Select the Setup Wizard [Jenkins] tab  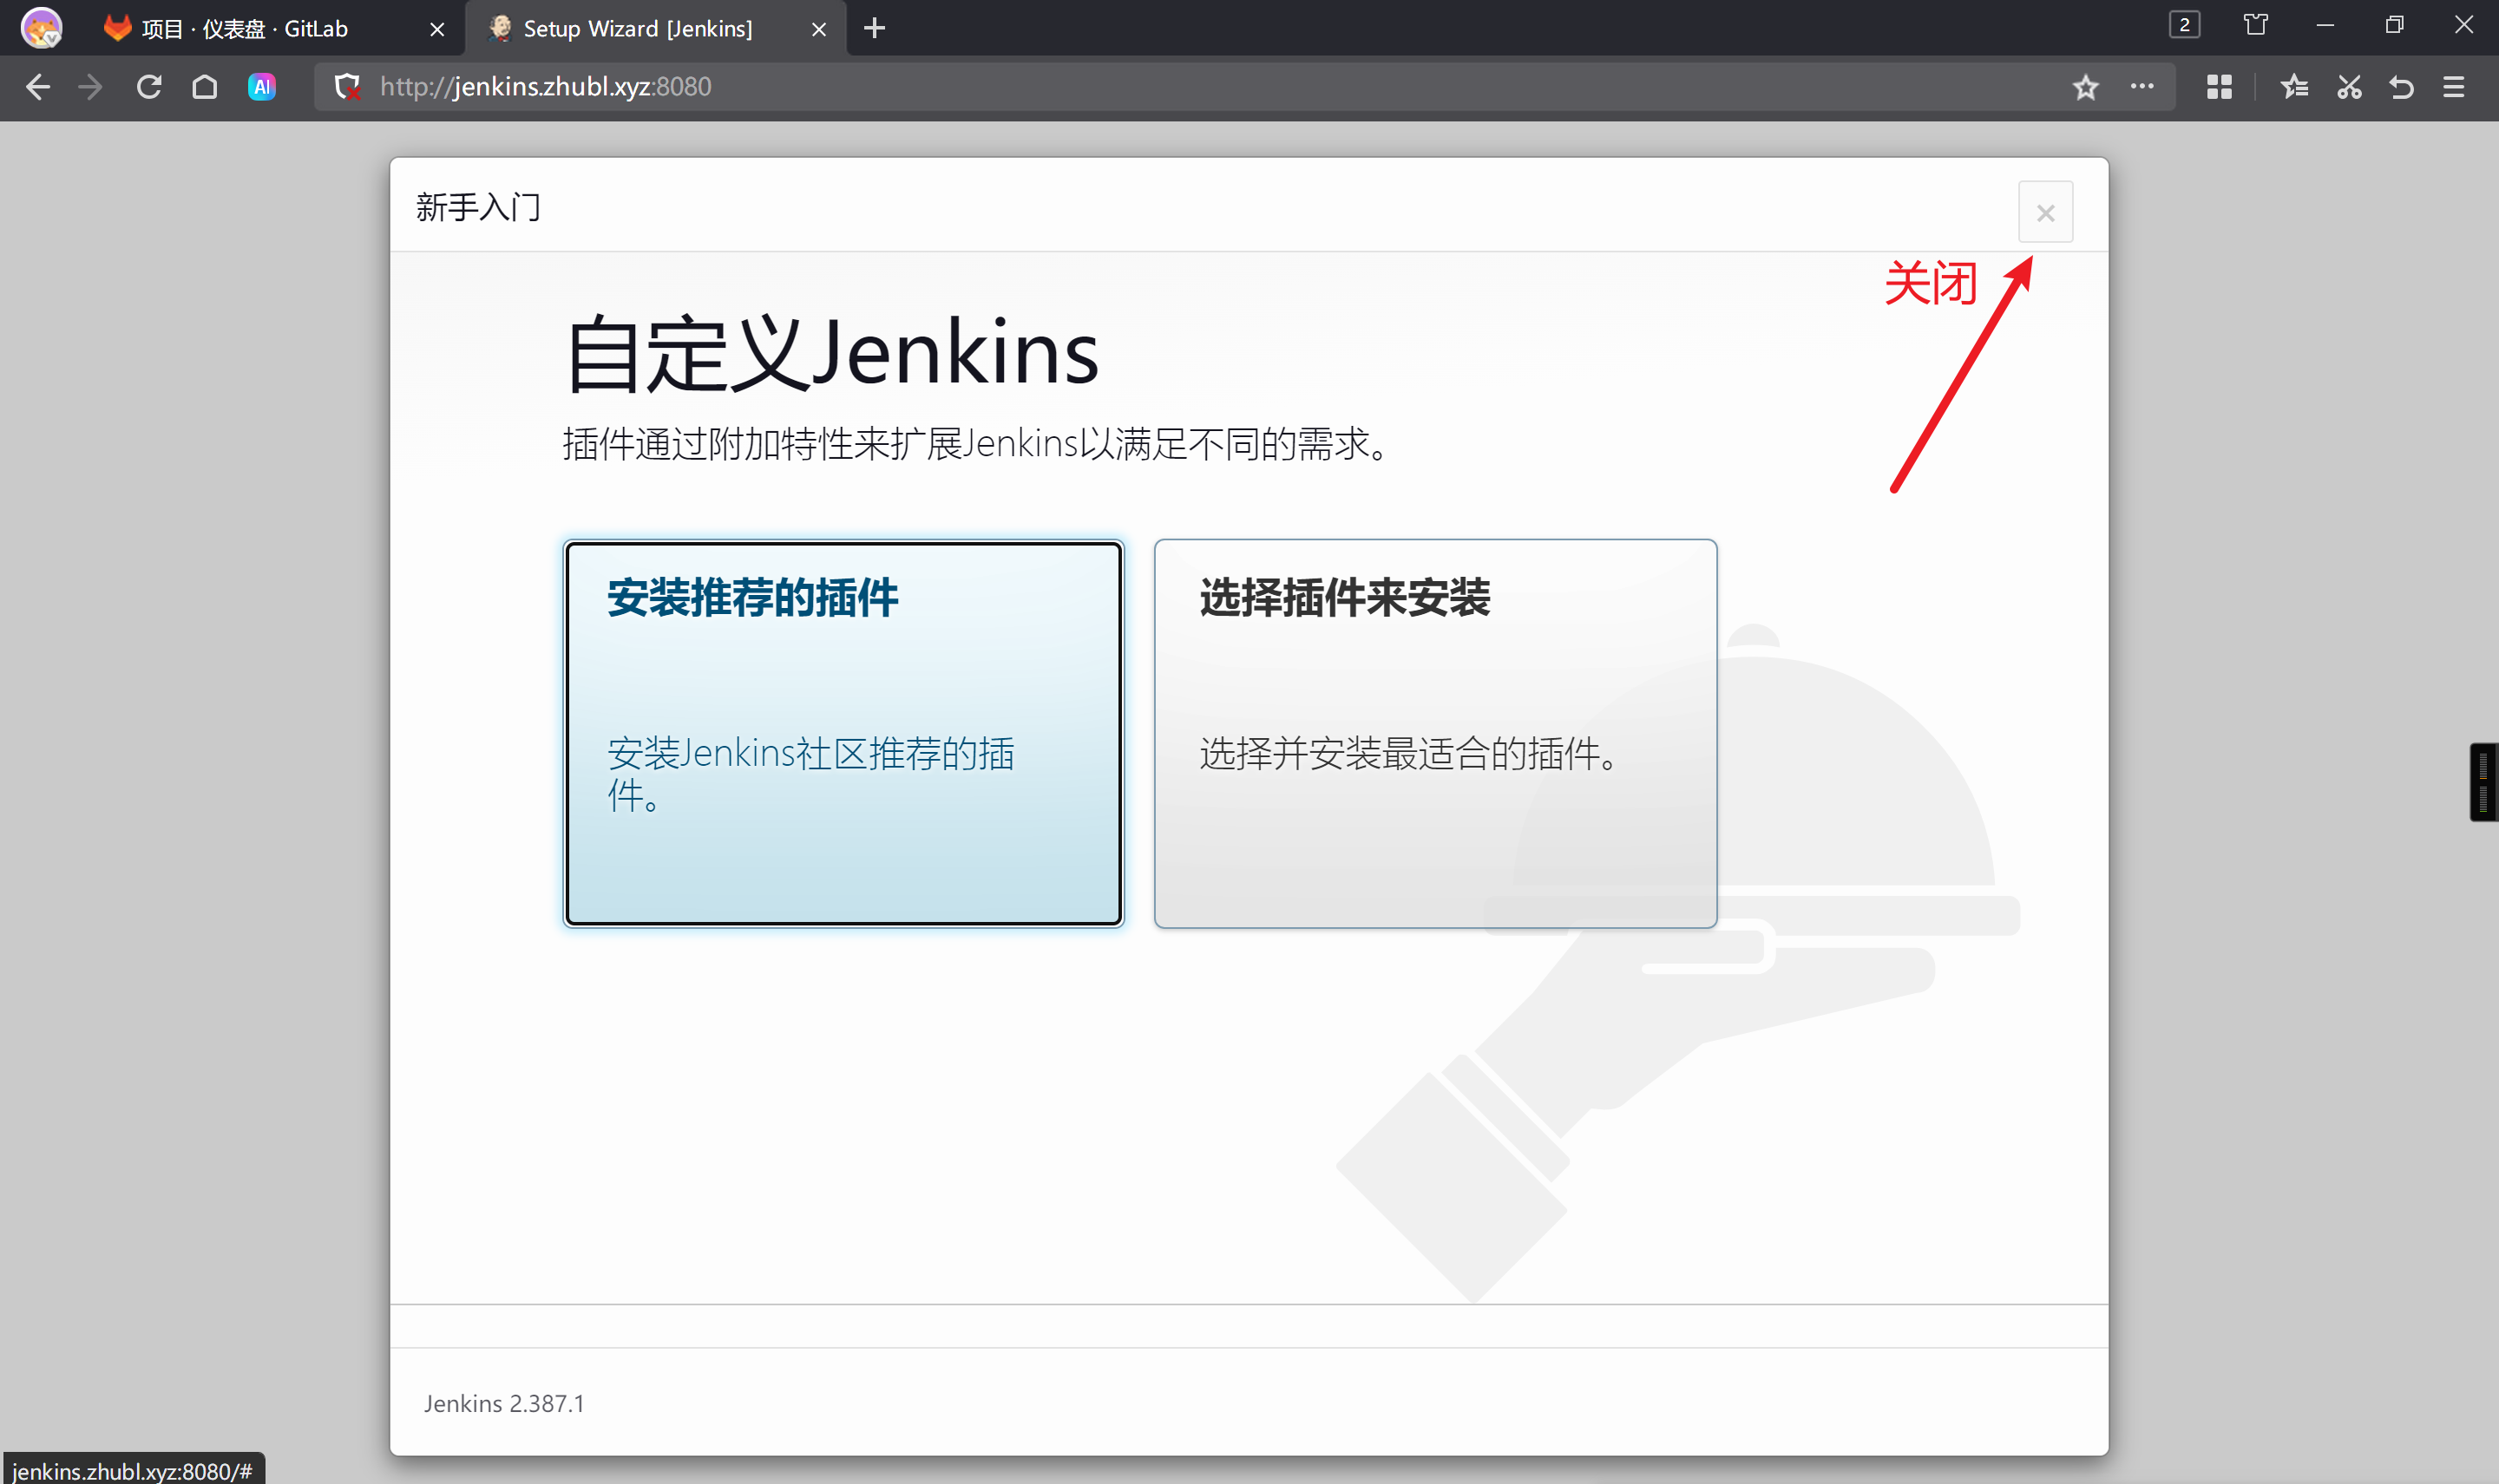tap(637, 29)
